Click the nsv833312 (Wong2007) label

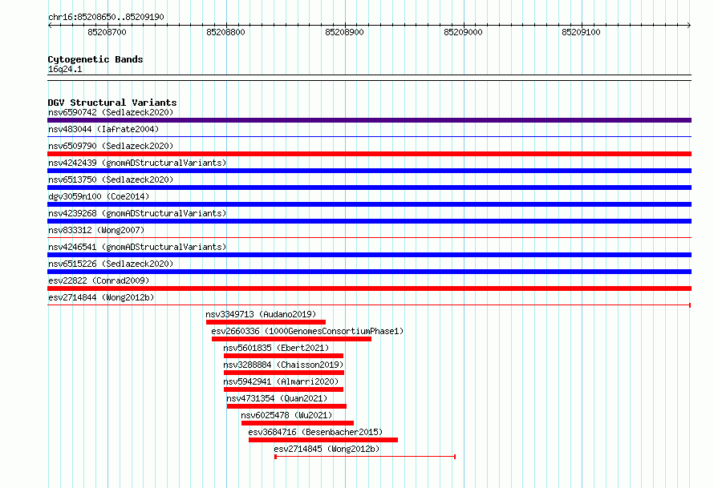[96, 230]
